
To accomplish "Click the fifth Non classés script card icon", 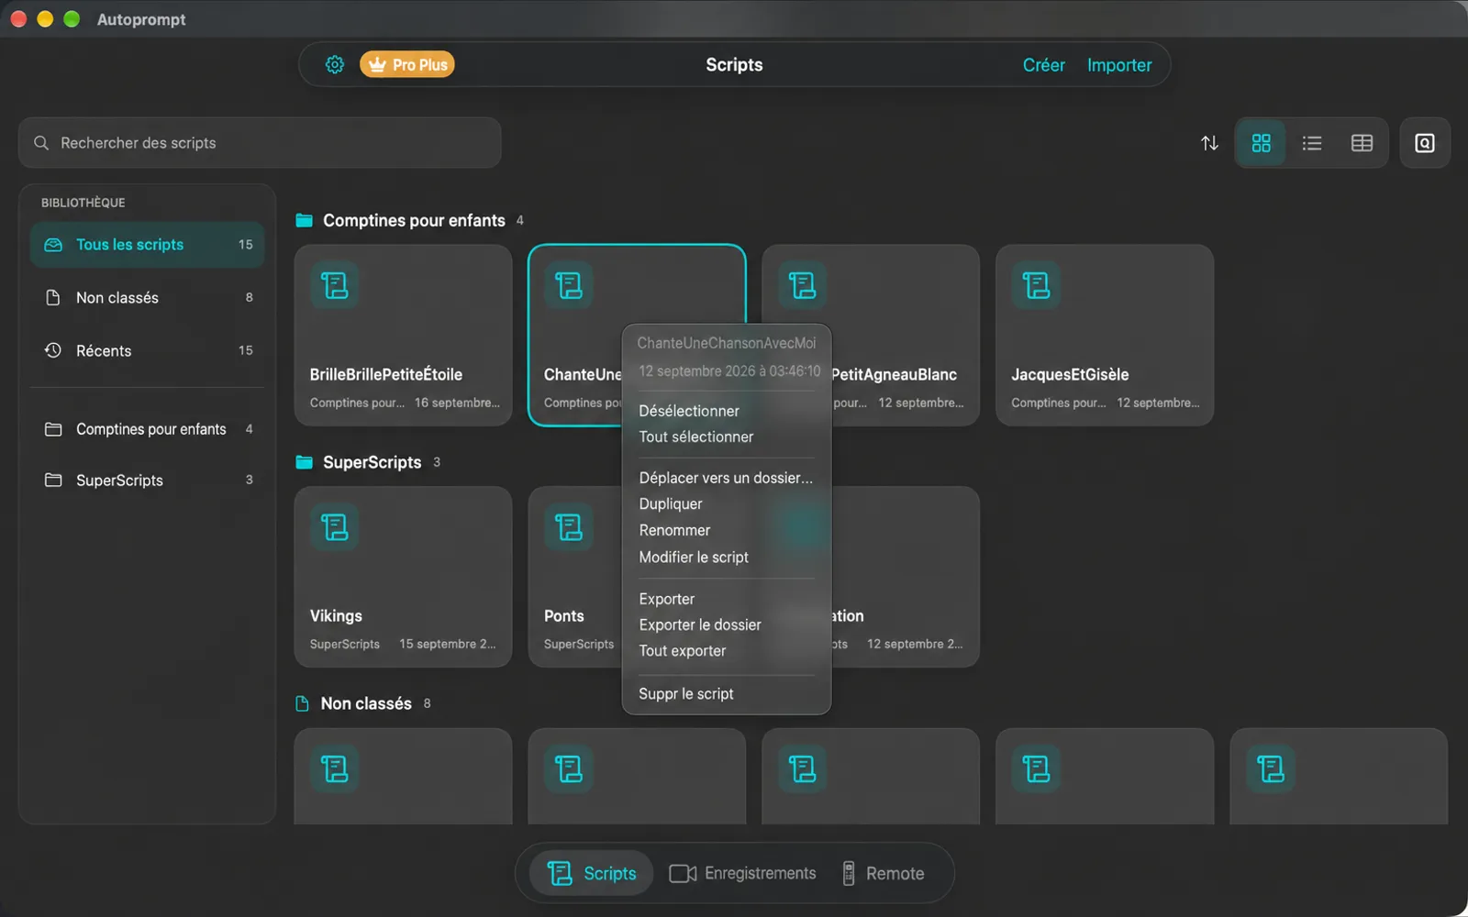I will click(x=1271, y=768).
